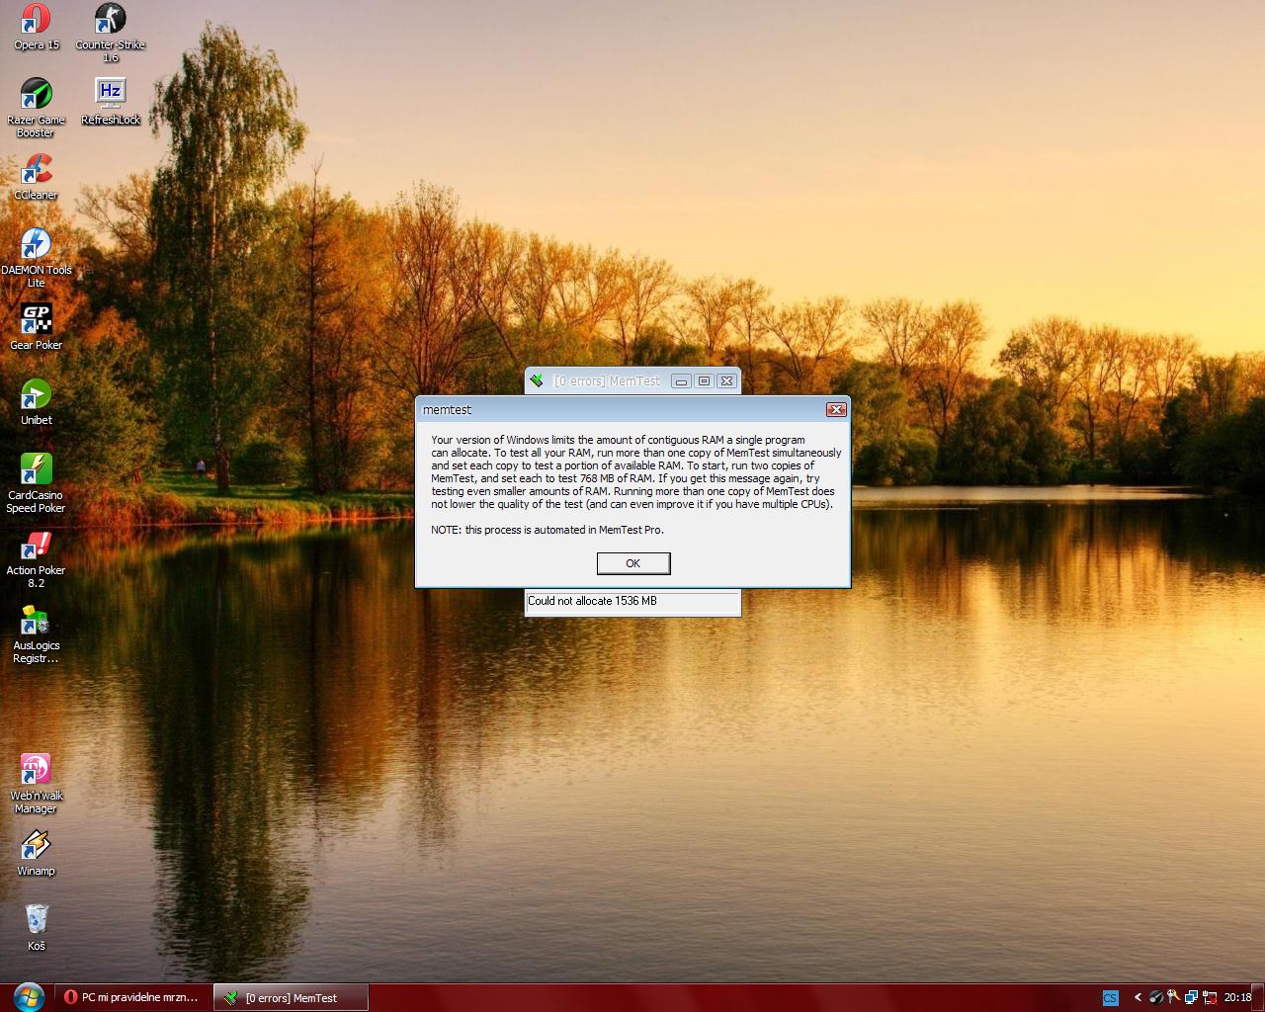
Task: Select the RefreshLock desktop icon
Action: (110, 95)
